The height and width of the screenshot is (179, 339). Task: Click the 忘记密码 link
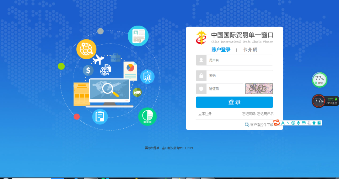tap(249, 114)
